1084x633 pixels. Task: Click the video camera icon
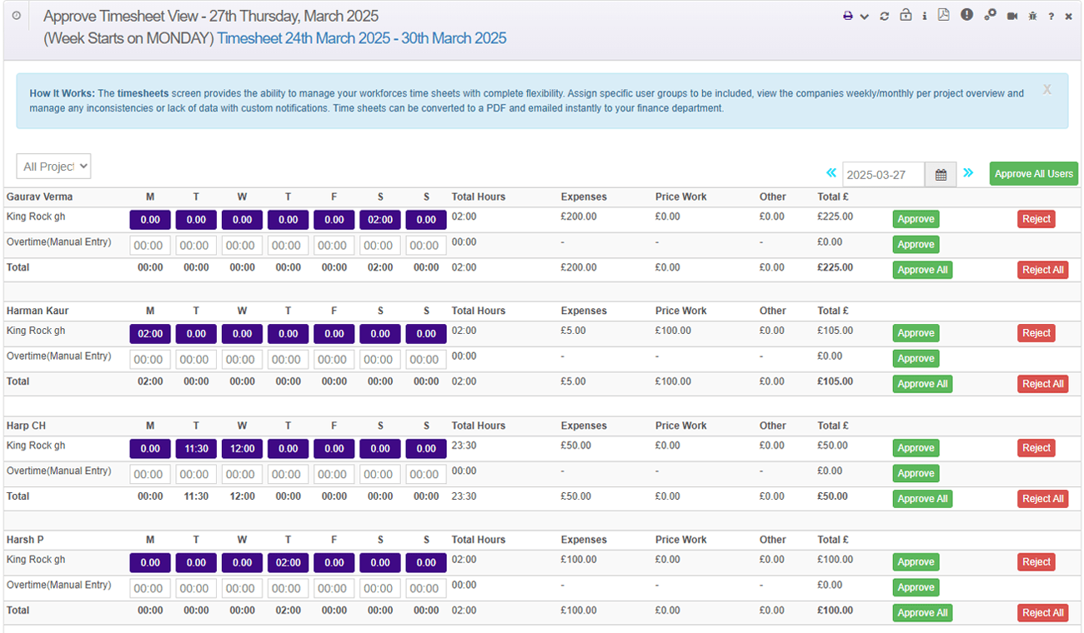[1012, 16]
